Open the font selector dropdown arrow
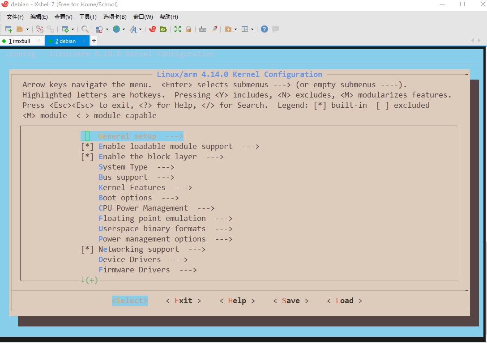This screenshot has width=487, height=343. [141, 30]
